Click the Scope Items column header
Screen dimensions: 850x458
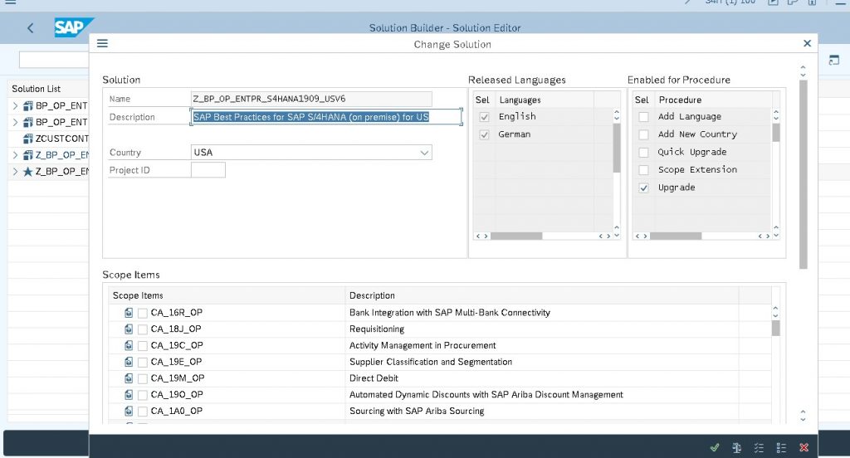pyautogui.click(x=227, y=295)
